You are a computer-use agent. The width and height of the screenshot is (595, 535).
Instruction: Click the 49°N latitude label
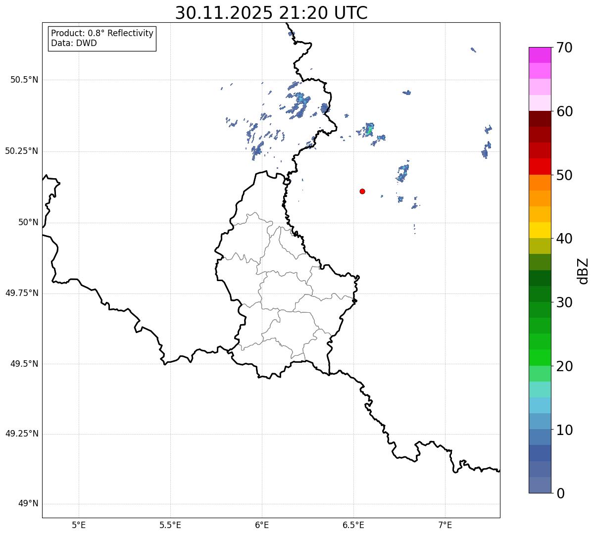pyautogui.click(x=28, y=504)
